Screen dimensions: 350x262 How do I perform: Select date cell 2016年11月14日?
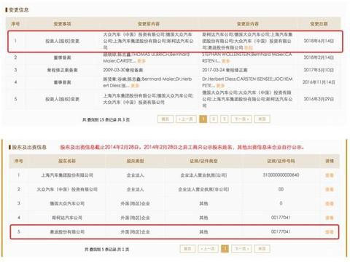pos(319,82)
